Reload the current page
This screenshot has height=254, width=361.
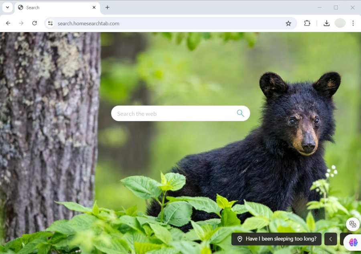tap(34, 23)
